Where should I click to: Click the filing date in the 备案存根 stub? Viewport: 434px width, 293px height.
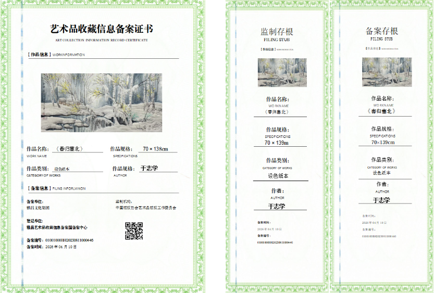click(x=374, y=223)
